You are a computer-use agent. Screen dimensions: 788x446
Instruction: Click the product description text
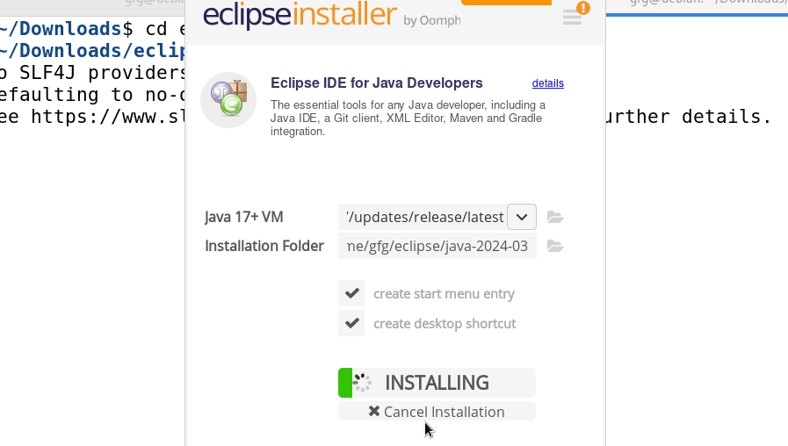coord(408,118)
